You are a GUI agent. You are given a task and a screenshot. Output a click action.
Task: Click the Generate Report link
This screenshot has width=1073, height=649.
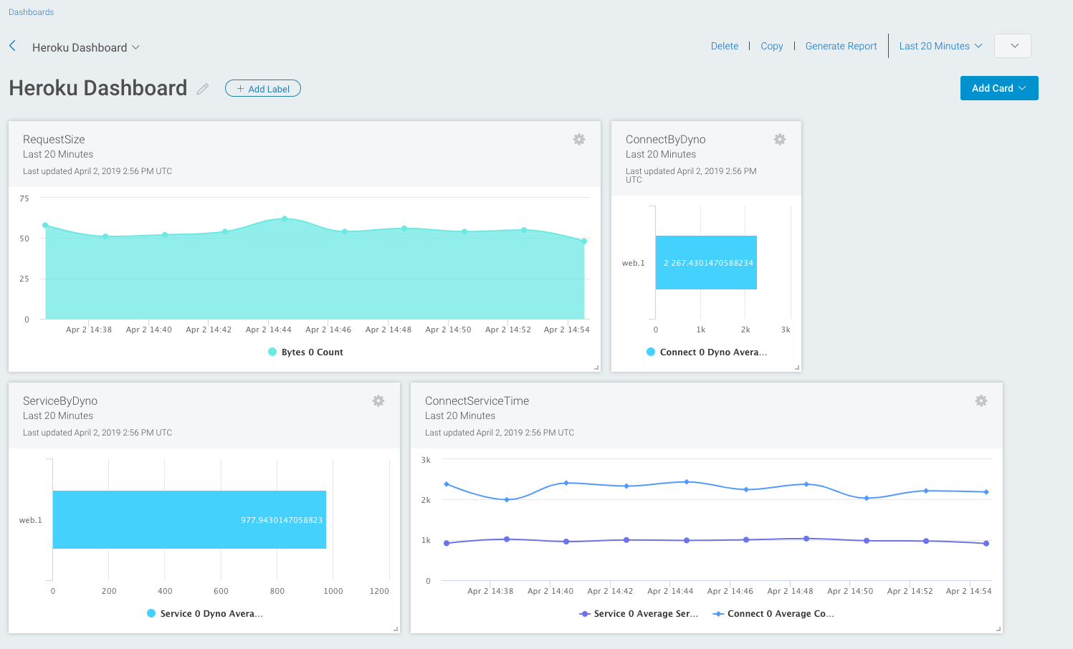pyautogui.click(x=841, y=46)
